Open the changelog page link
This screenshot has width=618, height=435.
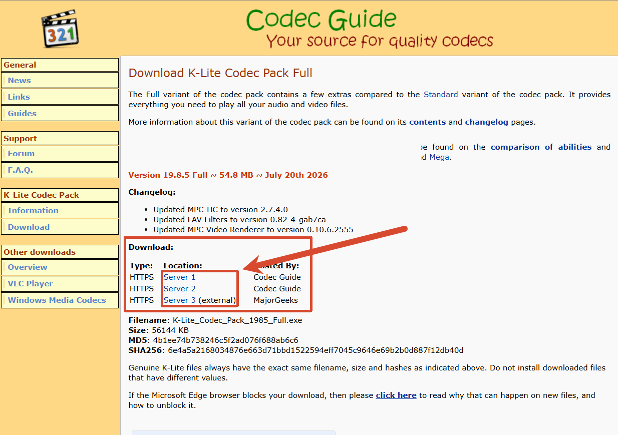coord(486,122)
